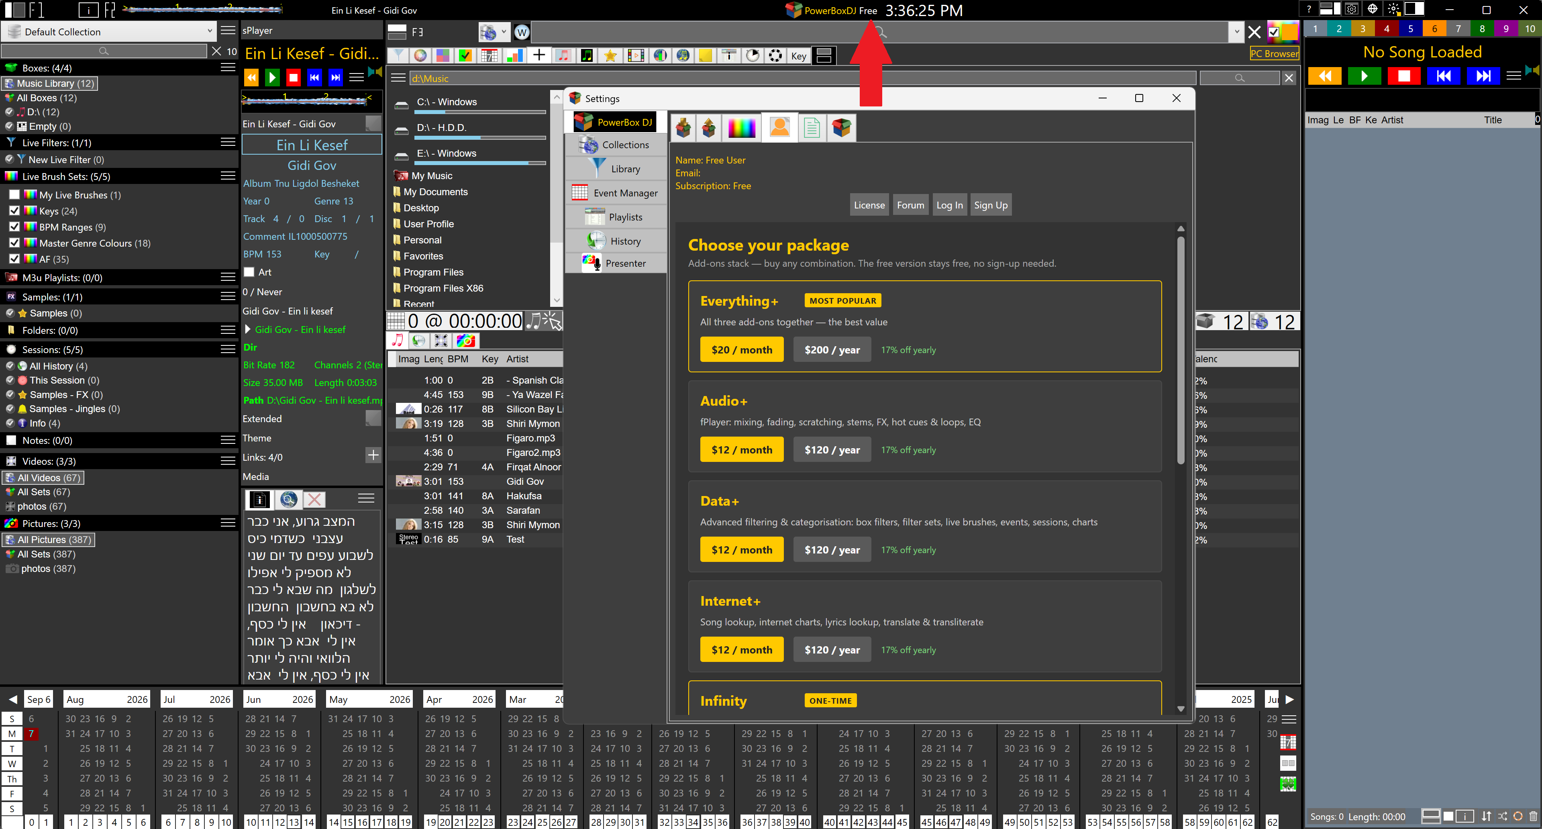
Task: Click the trash icon in right player status bar
Action: (1533, 816)
